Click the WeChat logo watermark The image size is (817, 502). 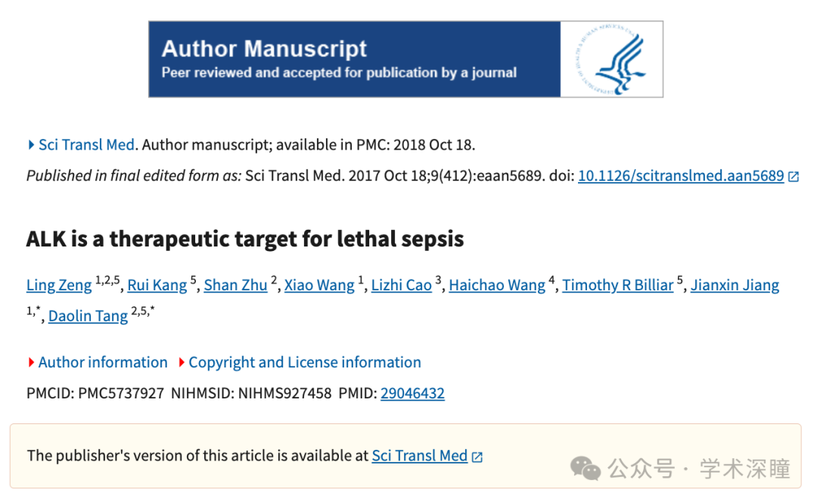[x=585, y=468]
